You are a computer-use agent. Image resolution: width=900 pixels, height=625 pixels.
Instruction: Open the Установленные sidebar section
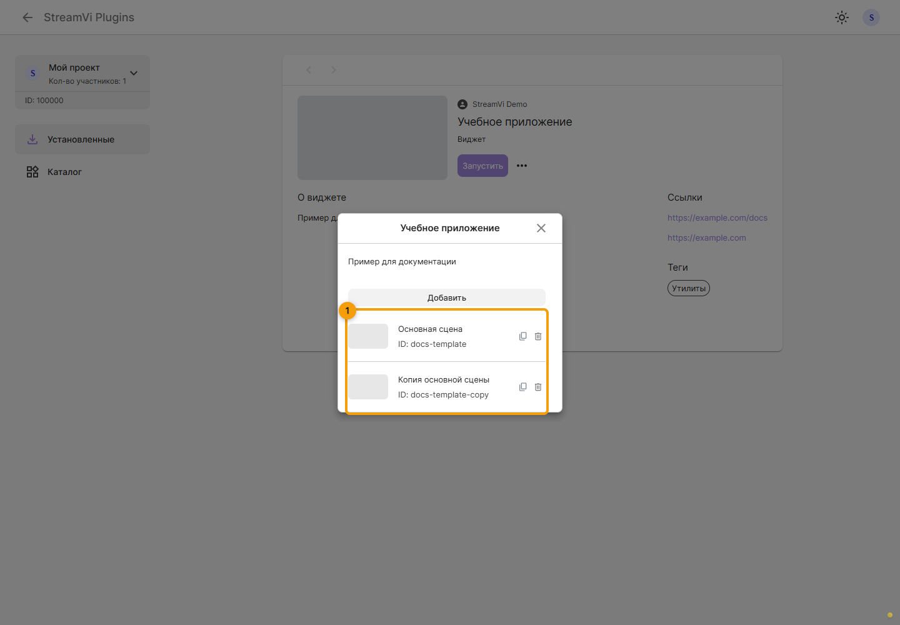click(82, 139)
